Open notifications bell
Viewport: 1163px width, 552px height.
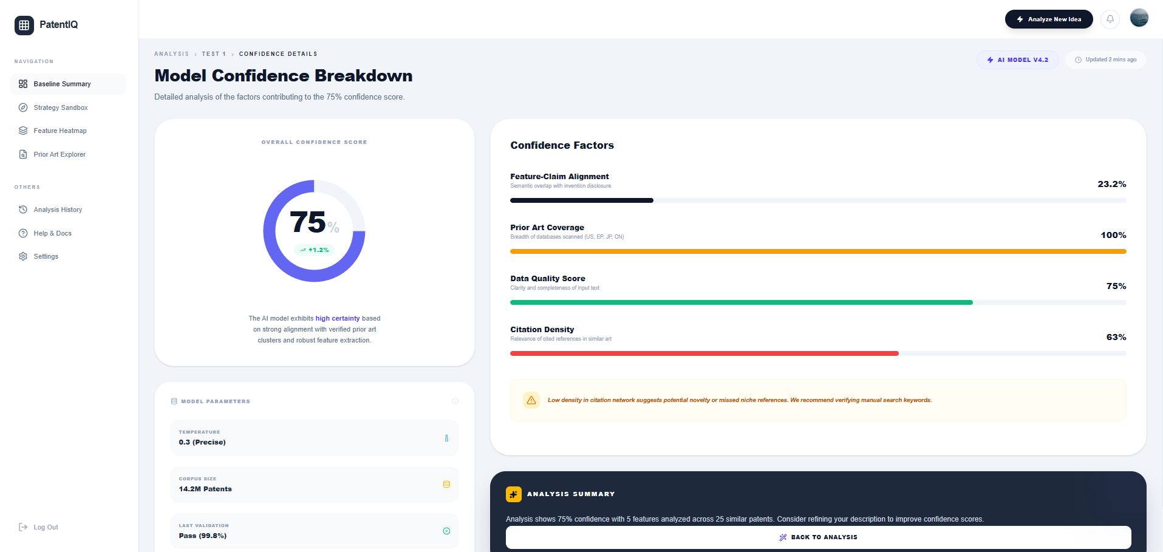(1110, 19)
